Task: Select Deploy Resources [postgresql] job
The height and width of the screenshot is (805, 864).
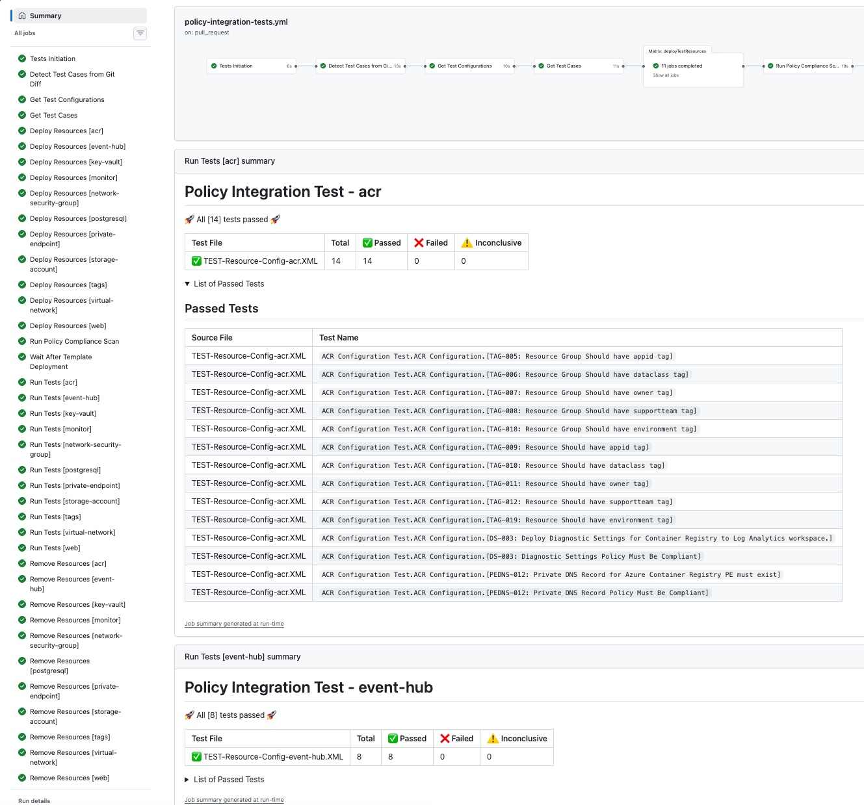Action: (78, 218)
